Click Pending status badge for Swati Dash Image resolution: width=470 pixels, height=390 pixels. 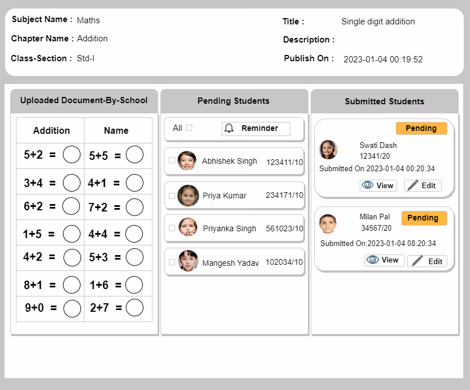coord(421,128)
